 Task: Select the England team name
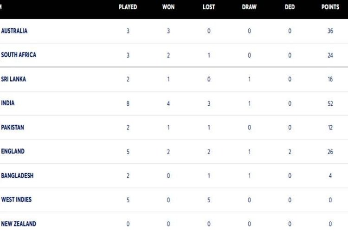pyautogui.click(x=13, y=151)
